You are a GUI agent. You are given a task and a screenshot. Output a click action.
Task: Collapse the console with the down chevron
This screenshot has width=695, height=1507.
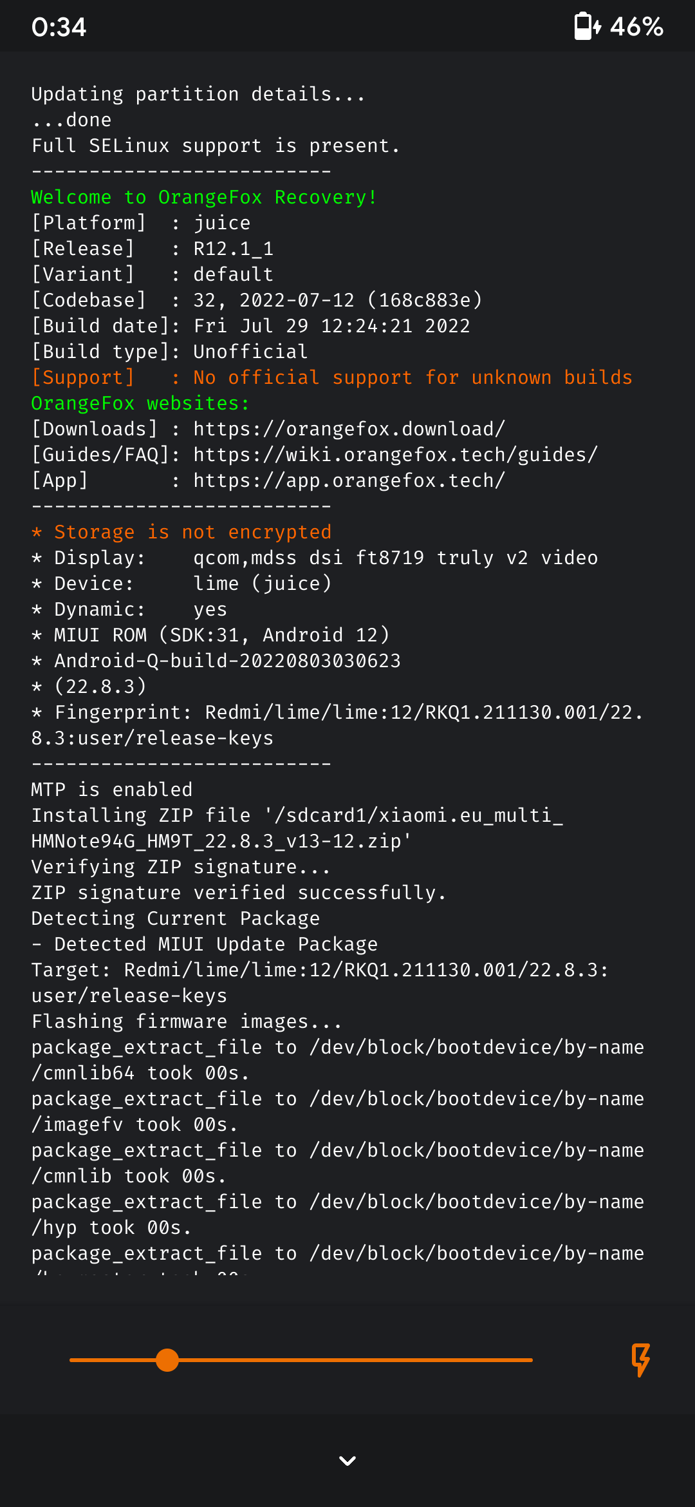pyautogui.click(x=347, y=1461)
